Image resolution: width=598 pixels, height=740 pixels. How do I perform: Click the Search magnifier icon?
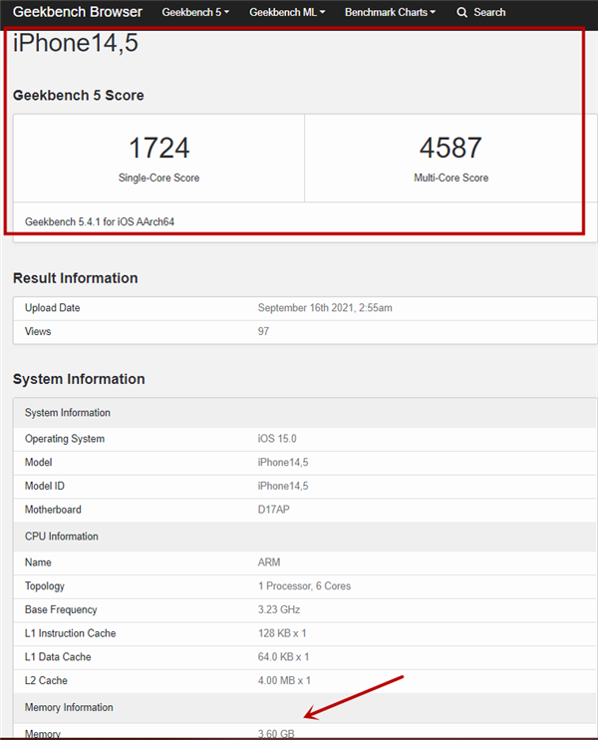(x=462, y=12)
